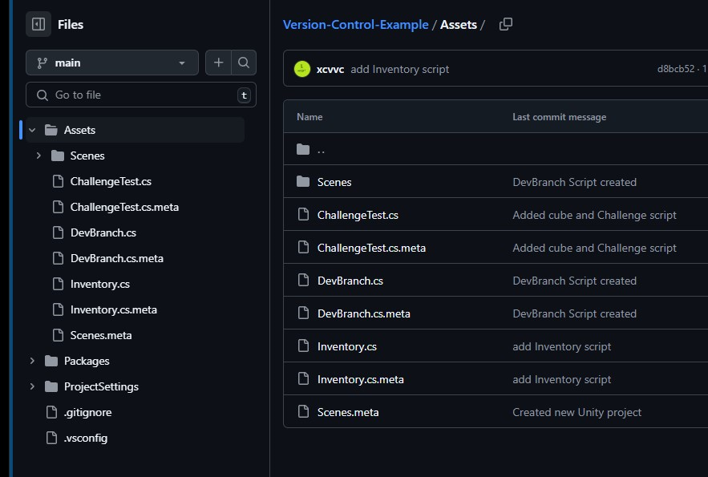Click ChallengeTest.cs row Added cube commit message

(x=594, y=216)
